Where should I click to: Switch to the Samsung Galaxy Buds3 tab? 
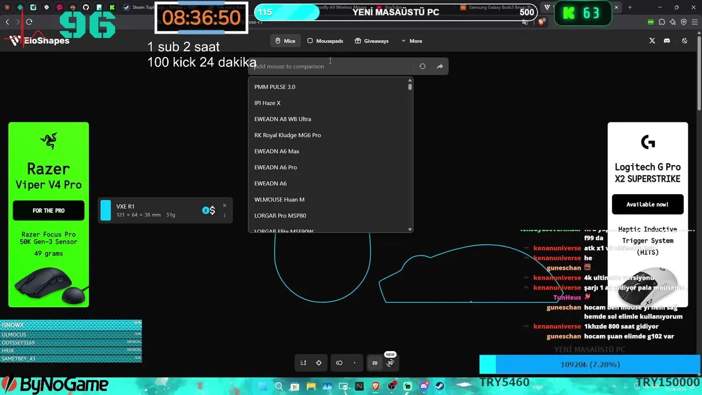(x=498, y=8)
